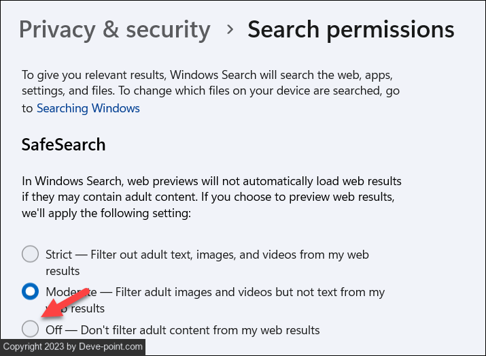Enable the Off SafeSearch radio button
The width and height of the screenshot is (486, 356).
click(x=30, y=329)
